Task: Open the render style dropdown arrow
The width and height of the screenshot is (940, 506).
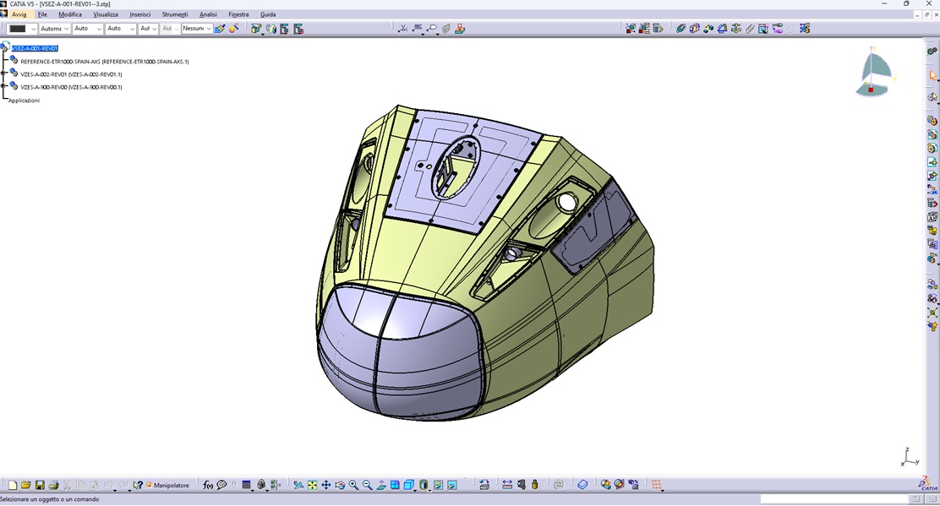Action: [429, 489]
